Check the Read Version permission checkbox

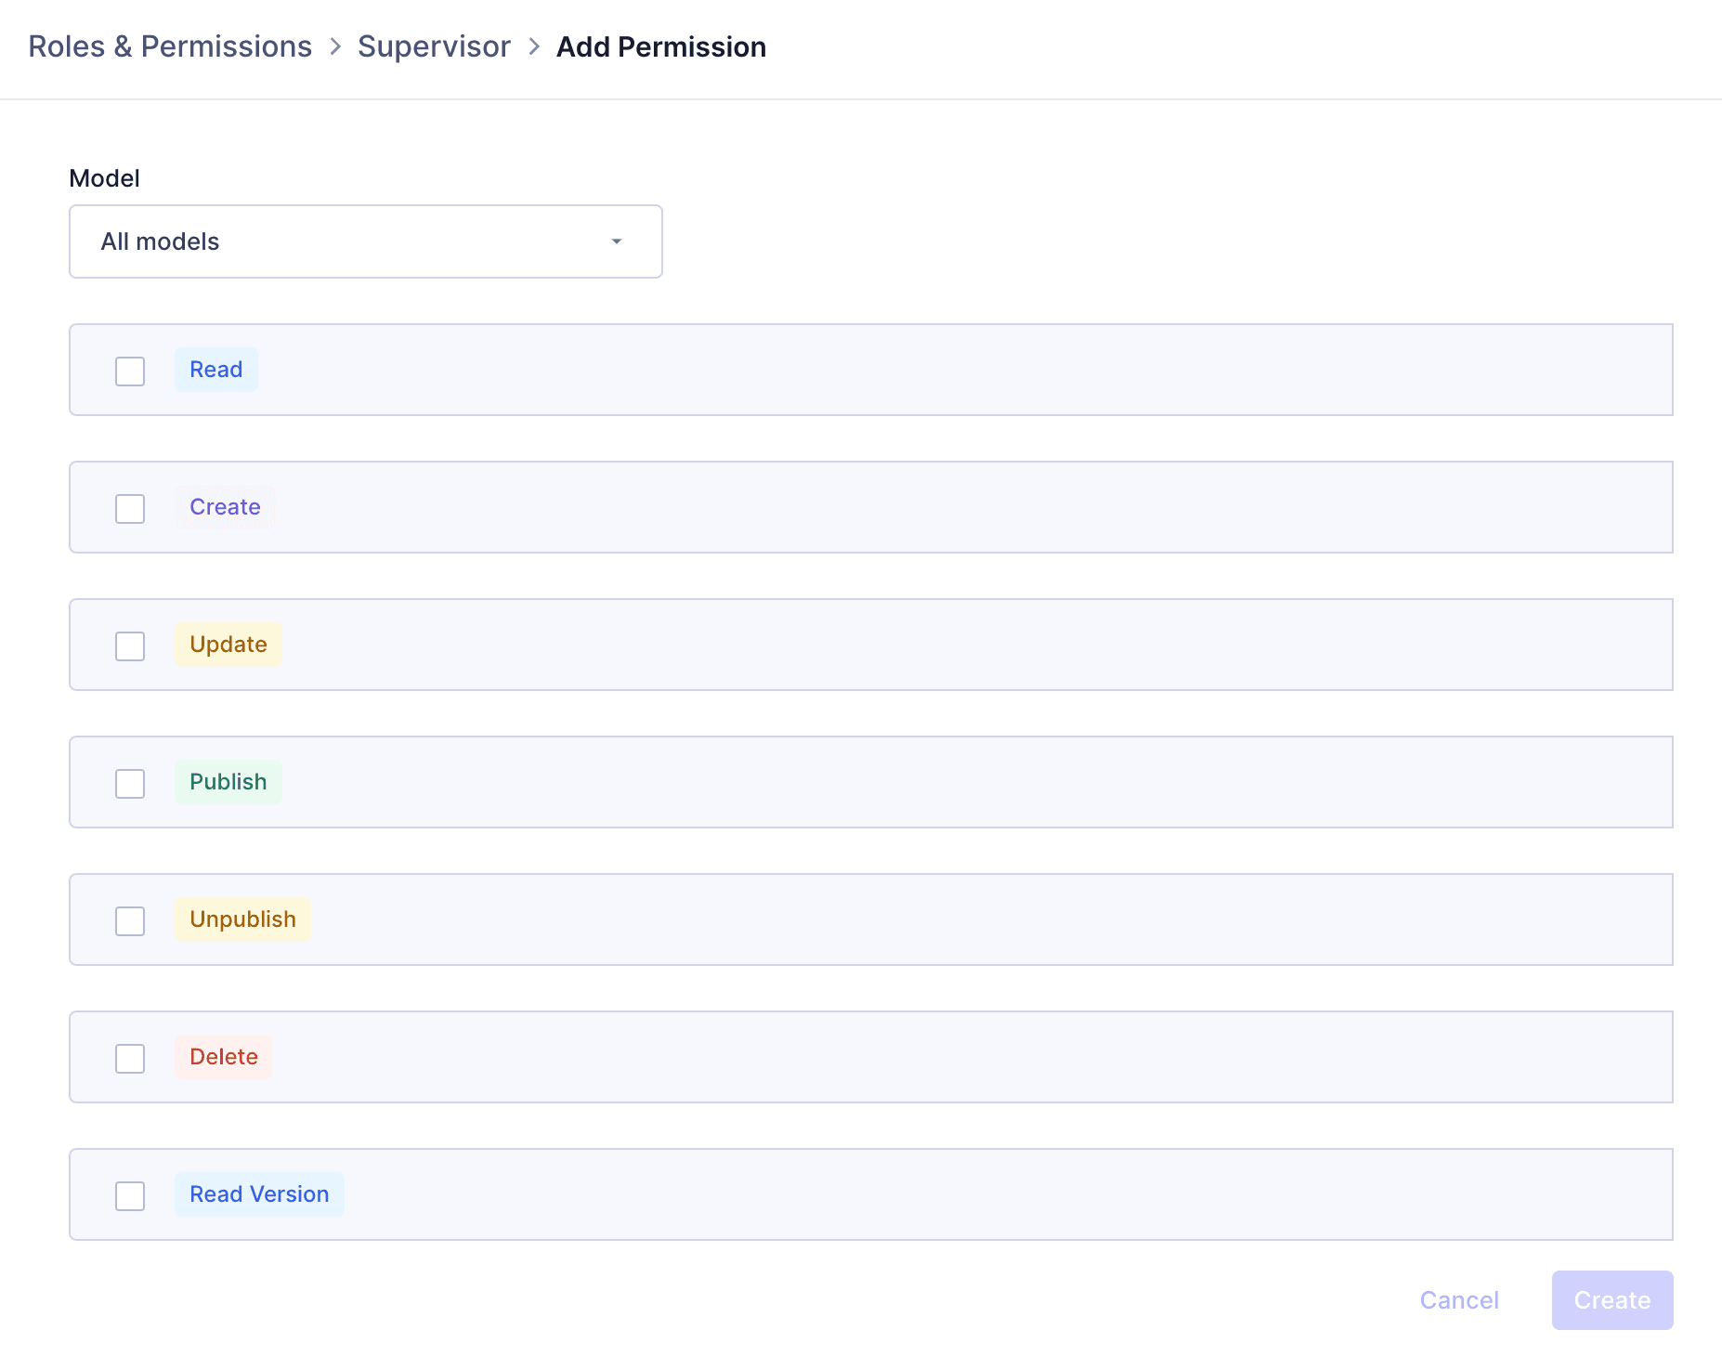click(129, 1196)
